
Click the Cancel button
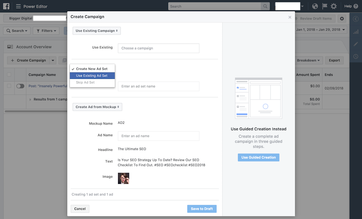coord(80,209)
